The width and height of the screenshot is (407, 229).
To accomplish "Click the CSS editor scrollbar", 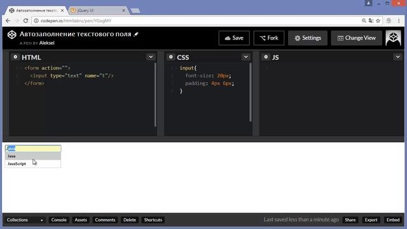I will click(251, 92).
